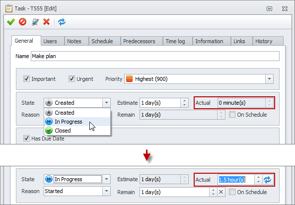Click the window restore button
Image resolution: width=295 pixels, height=205 pixels.
coord(269,8)
